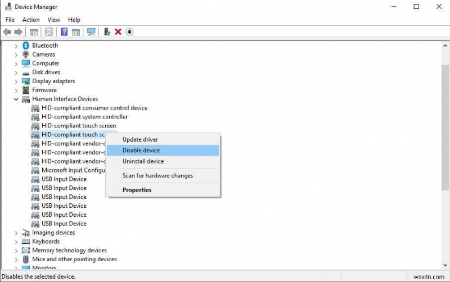Open the View menu
This screenshot has height=282, width=450.
pos(53,20)
